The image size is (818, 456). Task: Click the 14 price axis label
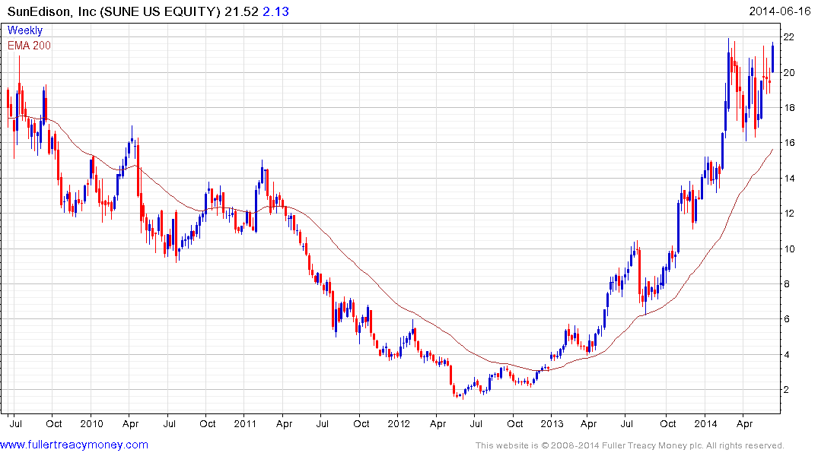[x=788, y=179]
